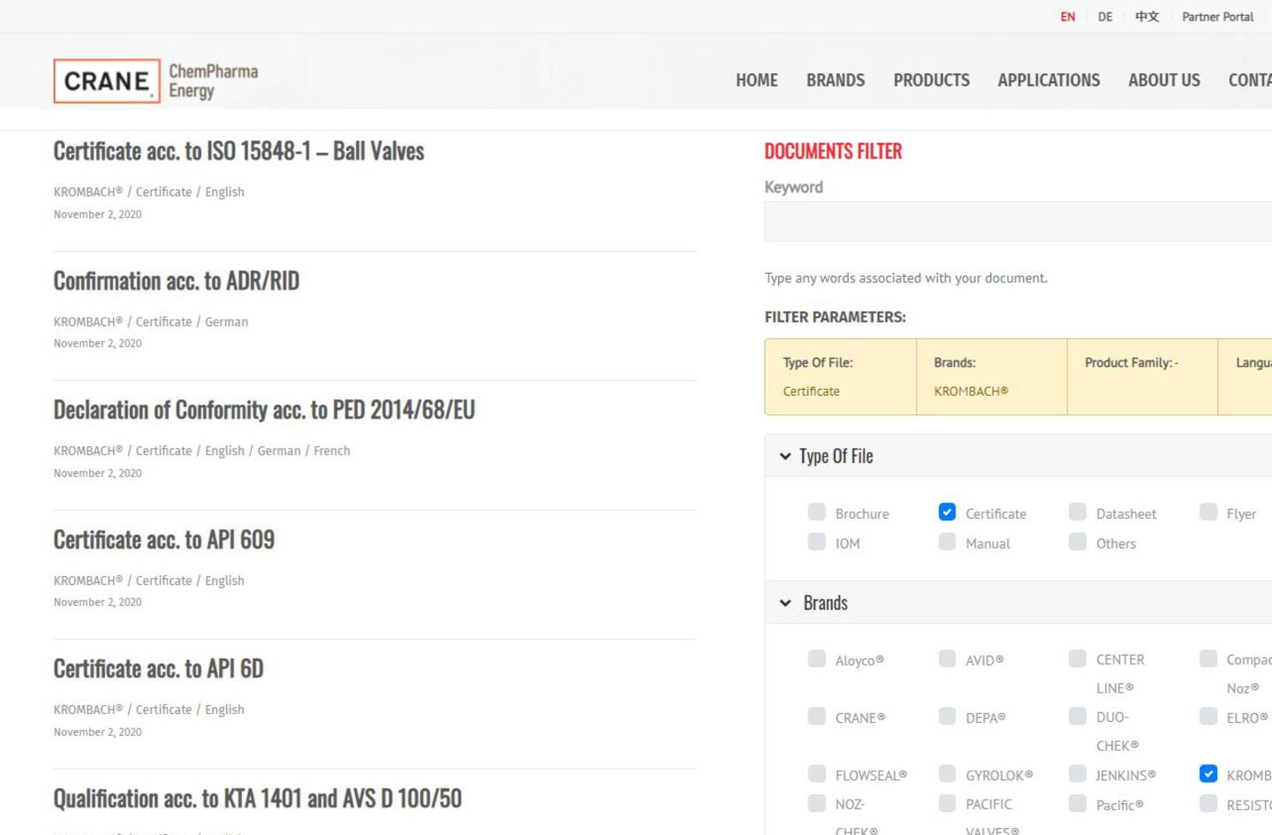This screenshot has width=1272, height=835.
Task: Open Confirmation acc. to ADR/RID document
Action: point(177,281)
